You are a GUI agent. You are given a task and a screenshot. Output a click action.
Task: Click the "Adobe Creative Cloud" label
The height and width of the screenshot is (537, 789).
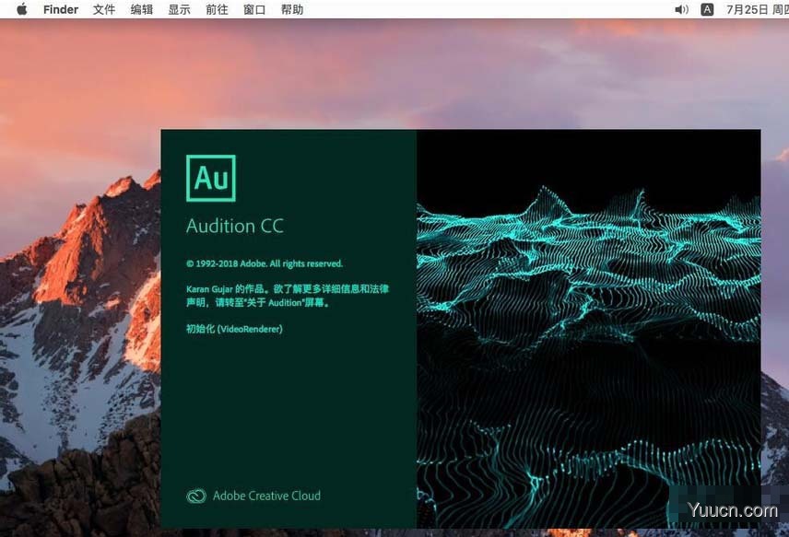[266, 496]
